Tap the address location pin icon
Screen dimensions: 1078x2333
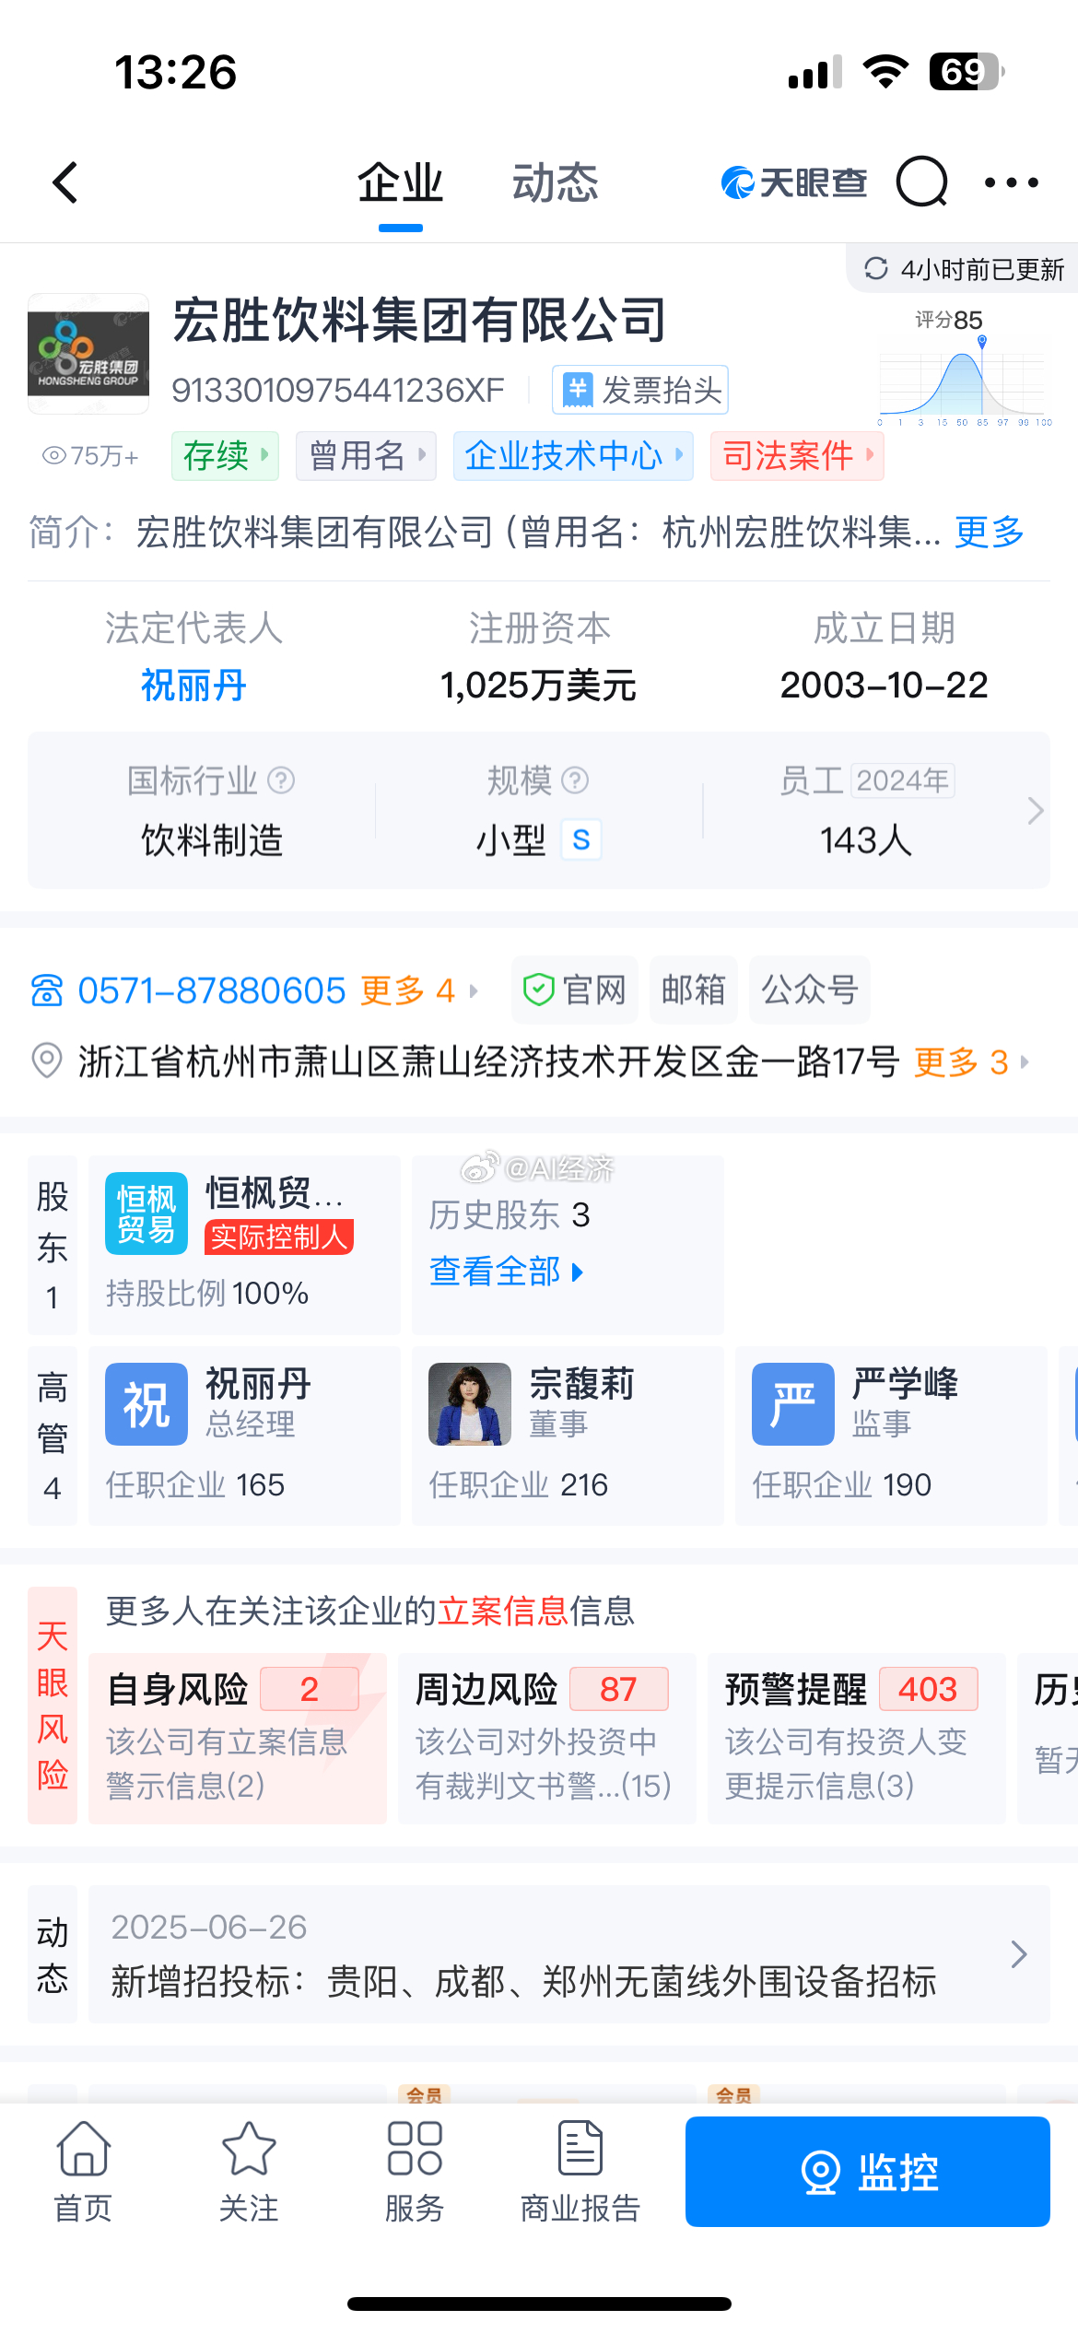(x=47, y=1061)
